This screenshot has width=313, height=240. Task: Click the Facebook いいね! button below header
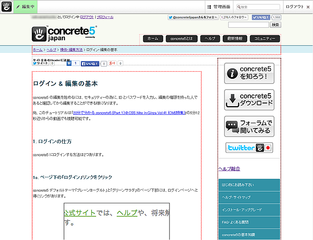(90, 64)
